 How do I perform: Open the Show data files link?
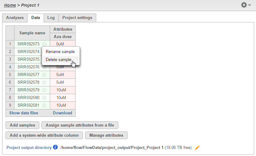pyautogui.click(x=24, y=113)
